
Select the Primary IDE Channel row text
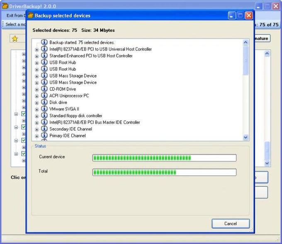tap(68, 135)
